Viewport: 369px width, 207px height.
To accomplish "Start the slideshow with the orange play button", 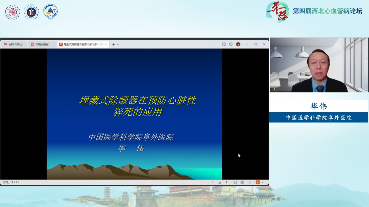I will pyautogui.click(x=258, y=182).
